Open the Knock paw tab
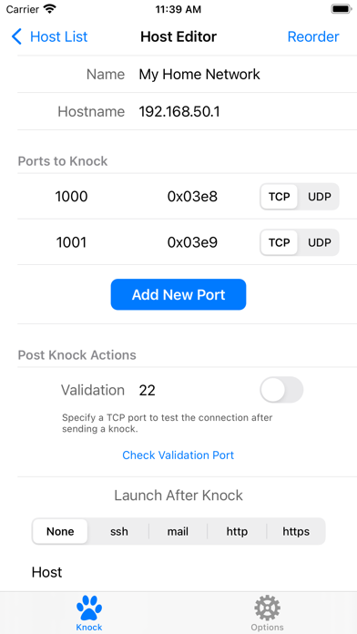This screenshot has width=357, height=634. click(x=89, y=613)
